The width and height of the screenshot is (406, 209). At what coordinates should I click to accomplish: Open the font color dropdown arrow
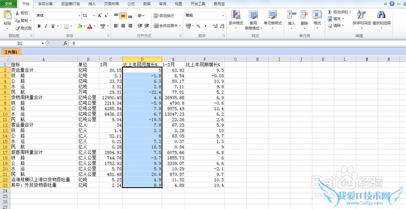coord(95,26)
